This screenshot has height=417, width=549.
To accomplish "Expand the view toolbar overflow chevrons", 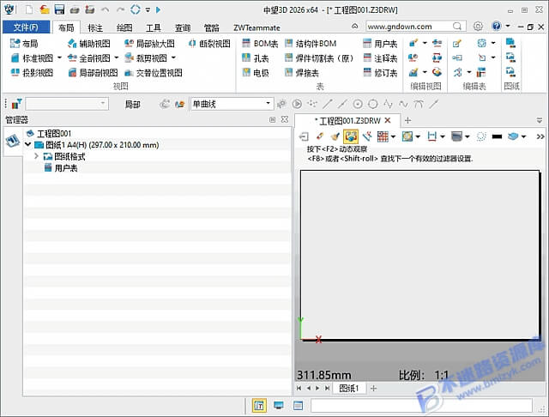I will [540, 136].
